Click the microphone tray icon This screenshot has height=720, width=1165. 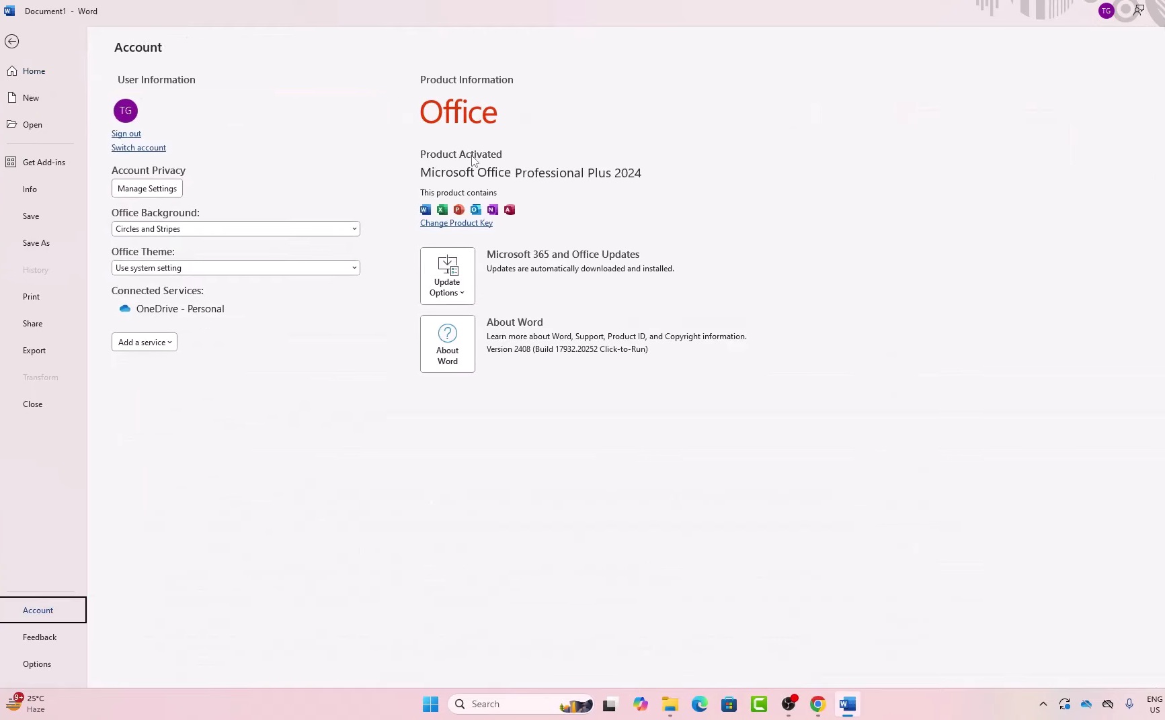click(x=1129, y=704)
